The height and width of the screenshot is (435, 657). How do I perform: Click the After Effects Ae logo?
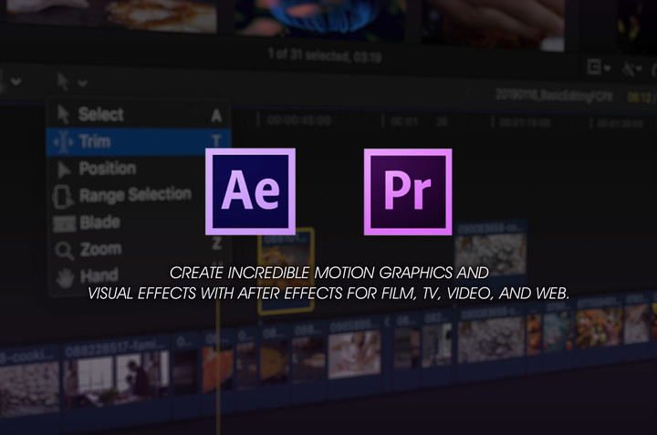pos(250,192)
